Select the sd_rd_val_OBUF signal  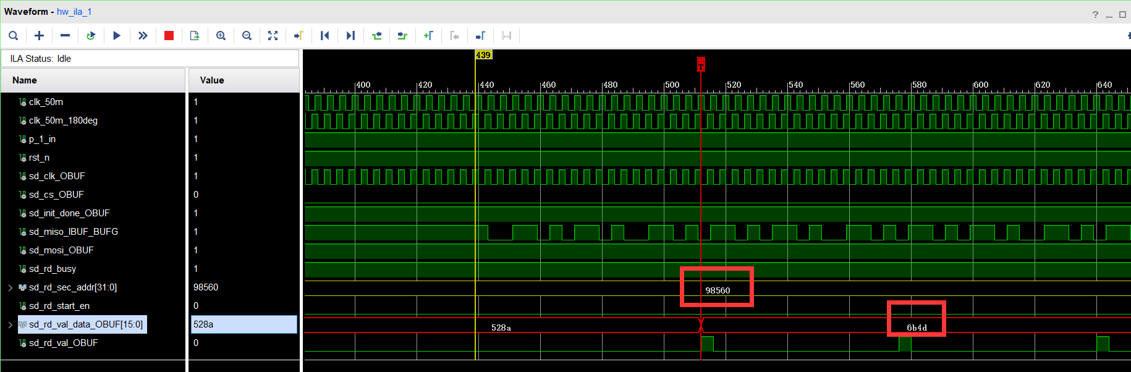coord(64,343)
